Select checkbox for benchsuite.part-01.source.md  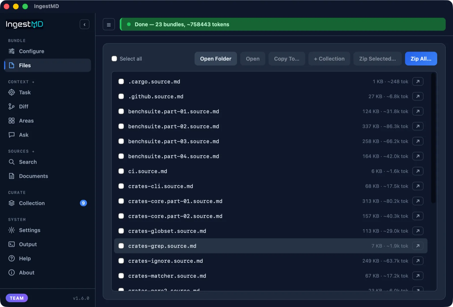(121, 111)
